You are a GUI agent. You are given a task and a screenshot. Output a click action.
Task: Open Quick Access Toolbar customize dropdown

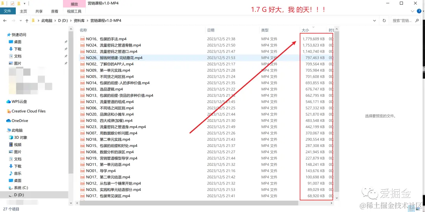[25, 4]
